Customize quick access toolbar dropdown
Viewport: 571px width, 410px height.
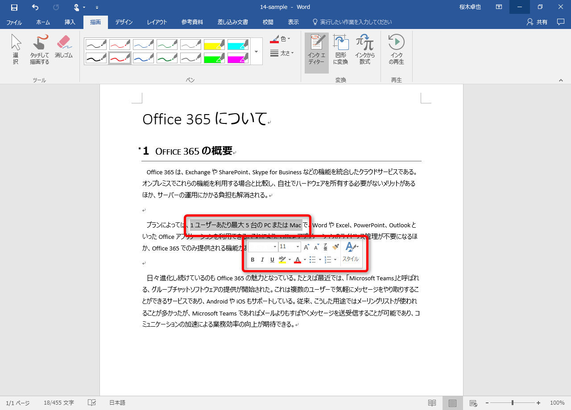(x=97, y=7)
